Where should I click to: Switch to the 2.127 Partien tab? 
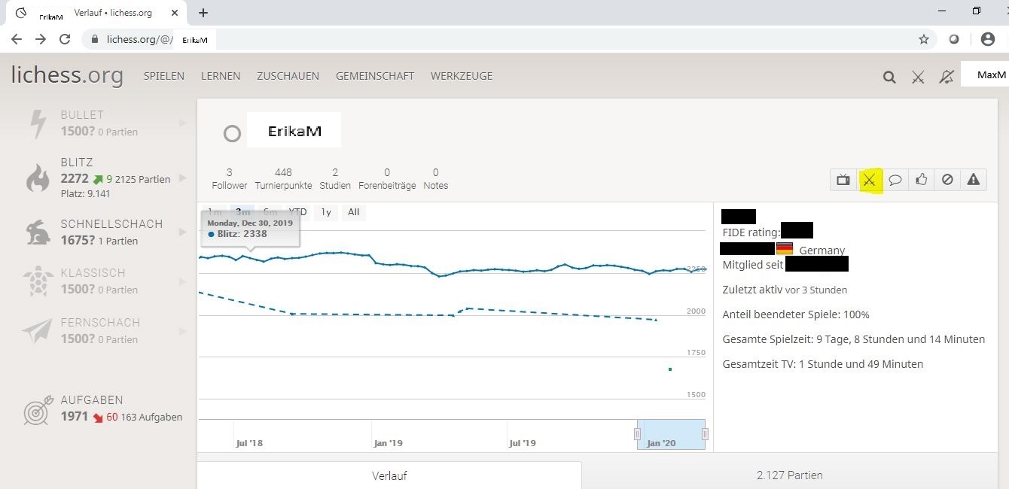(789, 475)
